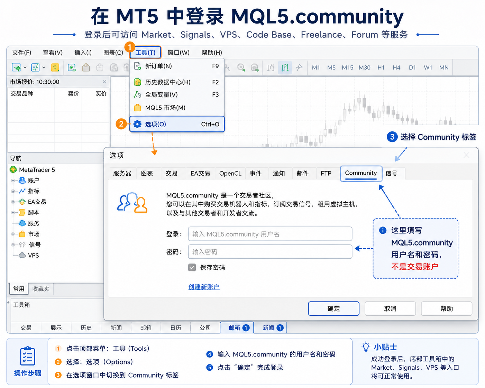The width and height of the screenshot is (485, 388).
Task: Click the graduation cap toolbar icon
Action: [x=255, y=67]
